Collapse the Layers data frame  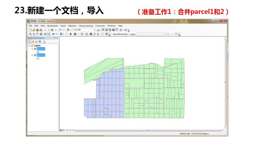click(x=29, y=46)
